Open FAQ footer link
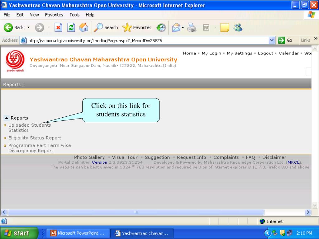The image size is (319, 239). (x=250, y=157)
